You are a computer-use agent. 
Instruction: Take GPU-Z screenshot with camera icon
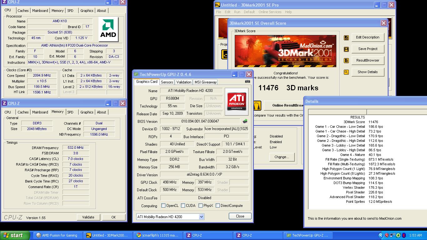(x=248, y=82)
